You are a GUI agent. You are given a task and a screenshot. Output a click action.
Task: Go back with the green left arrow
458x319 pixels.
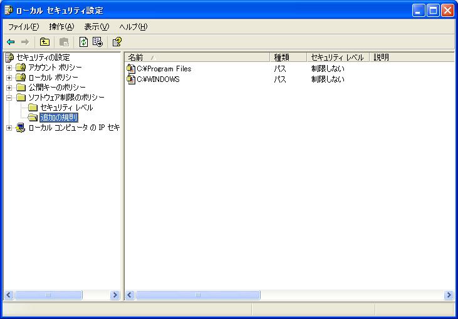11,42
